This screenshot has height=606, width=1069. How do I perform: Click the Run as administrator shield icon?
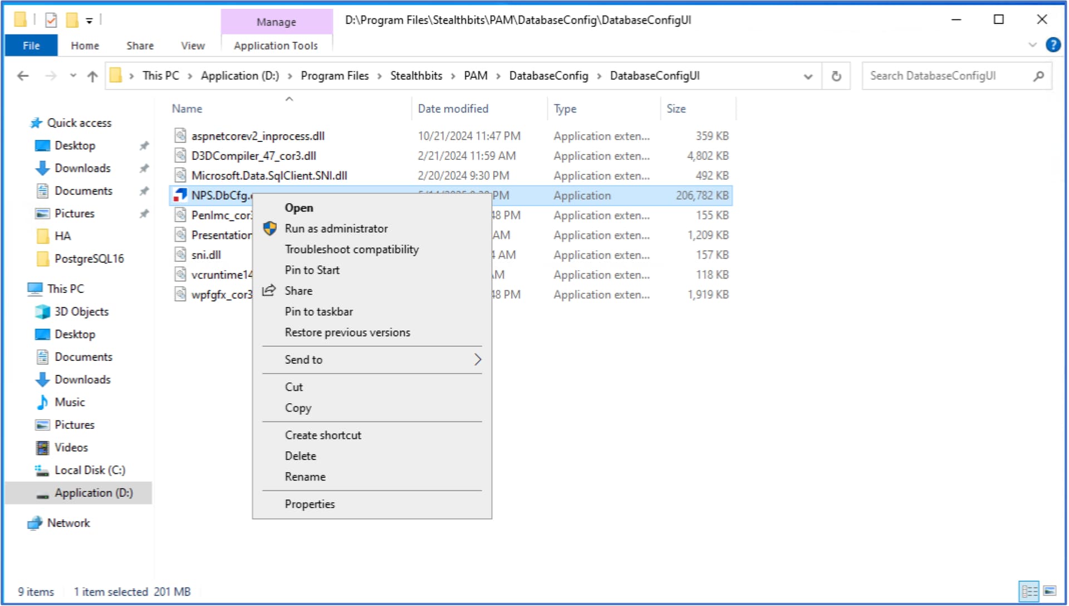point(270,228)
